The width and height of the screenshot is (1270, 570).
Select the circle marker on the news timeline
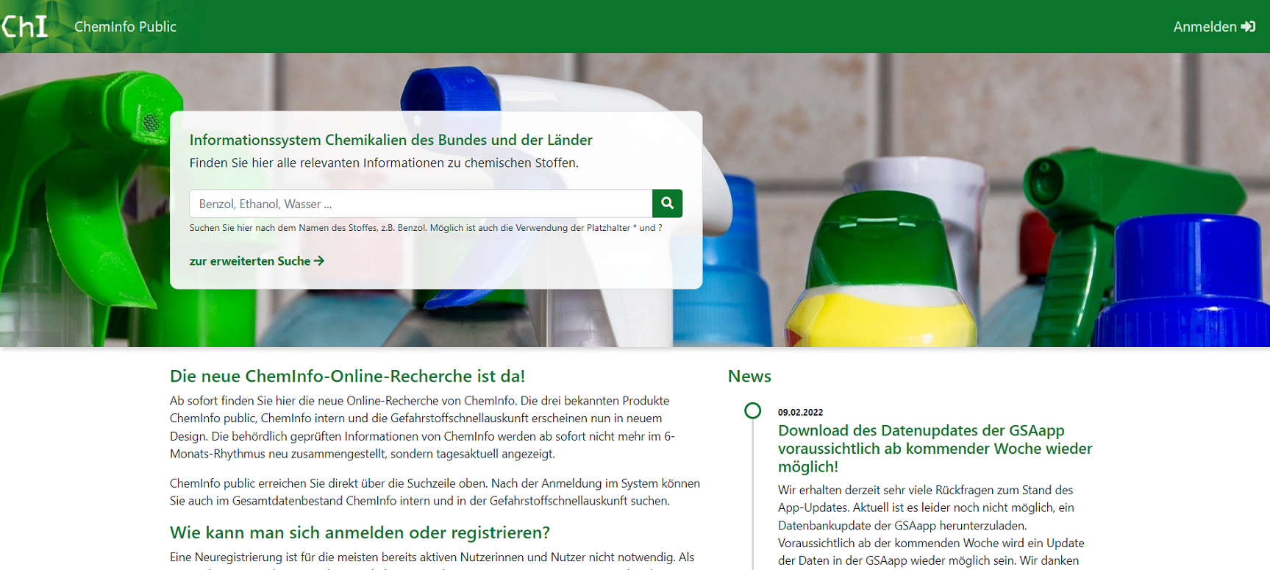[752, 410]
